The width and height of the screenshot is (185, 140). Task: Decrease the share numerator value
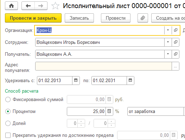click(x=81, y=125)
